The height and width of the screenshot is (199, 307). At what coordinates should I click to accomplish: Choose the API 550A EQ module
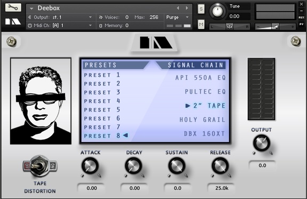pyautogui.click(x=200, y=78)
